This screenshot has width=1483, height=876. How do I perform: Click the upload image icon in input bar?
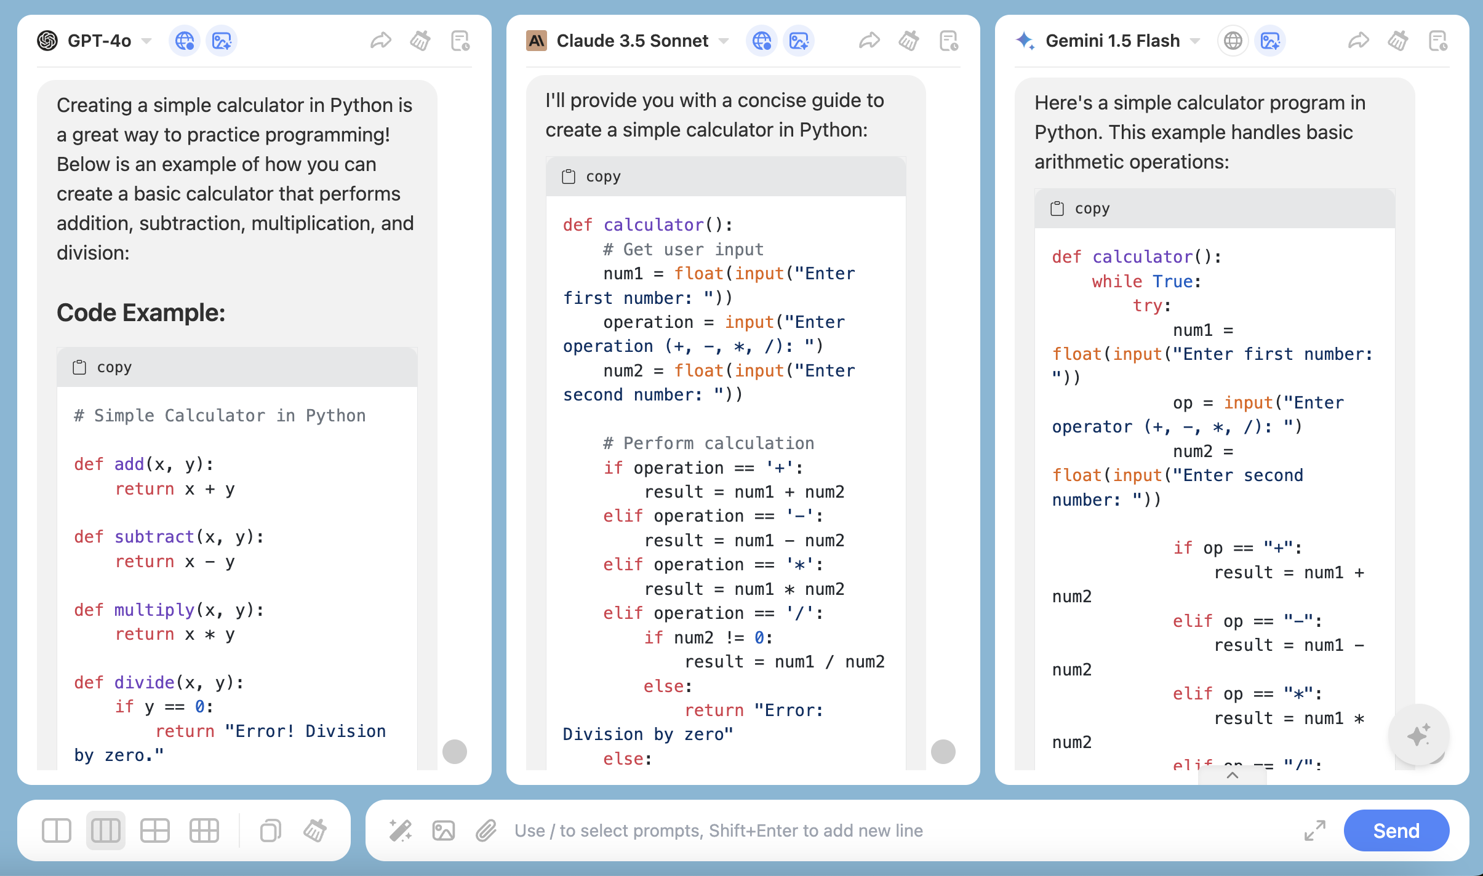click(x=444, y=830)
